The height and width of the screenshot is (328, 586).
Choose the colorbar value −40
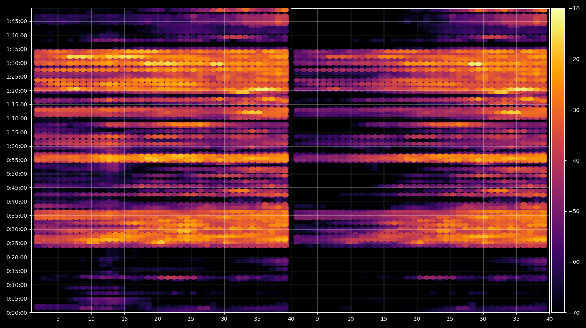[x=574, y=161]
